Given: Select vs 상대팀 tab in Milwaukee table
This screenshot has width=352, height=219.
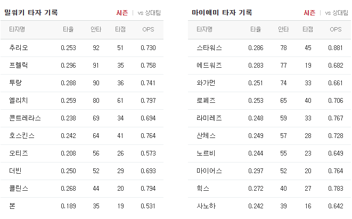Looking at the screenshot, I should click(x=150, y=12).
